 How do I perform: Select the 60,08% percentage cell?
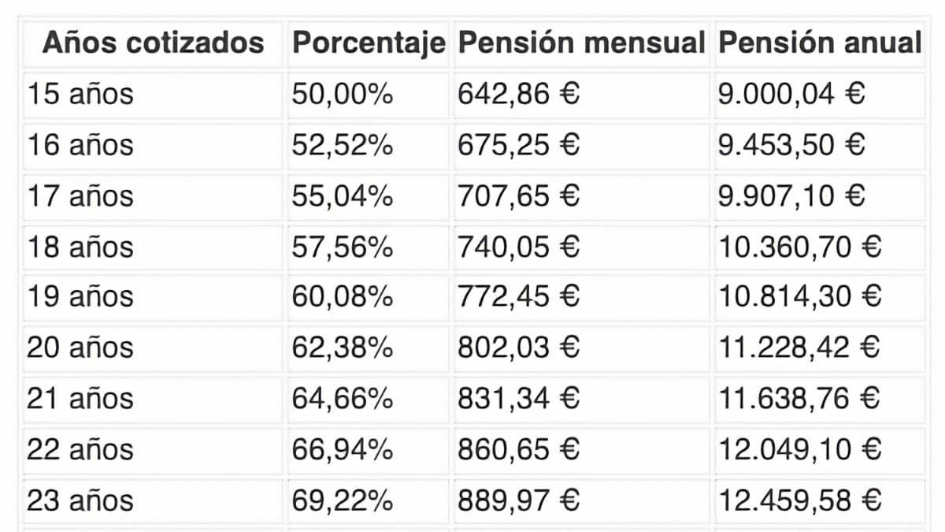(x=343, y=297)
